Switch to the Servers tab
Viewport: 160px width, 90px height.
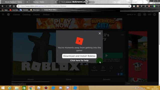pyautogui.click(x=106, y=79)
